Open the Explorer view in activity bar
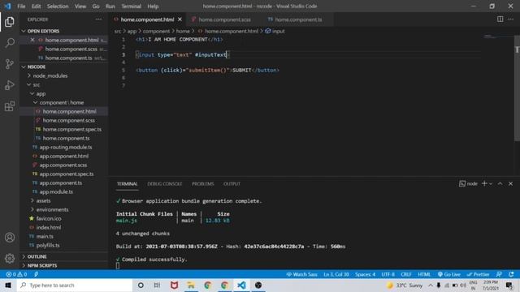 10,22
